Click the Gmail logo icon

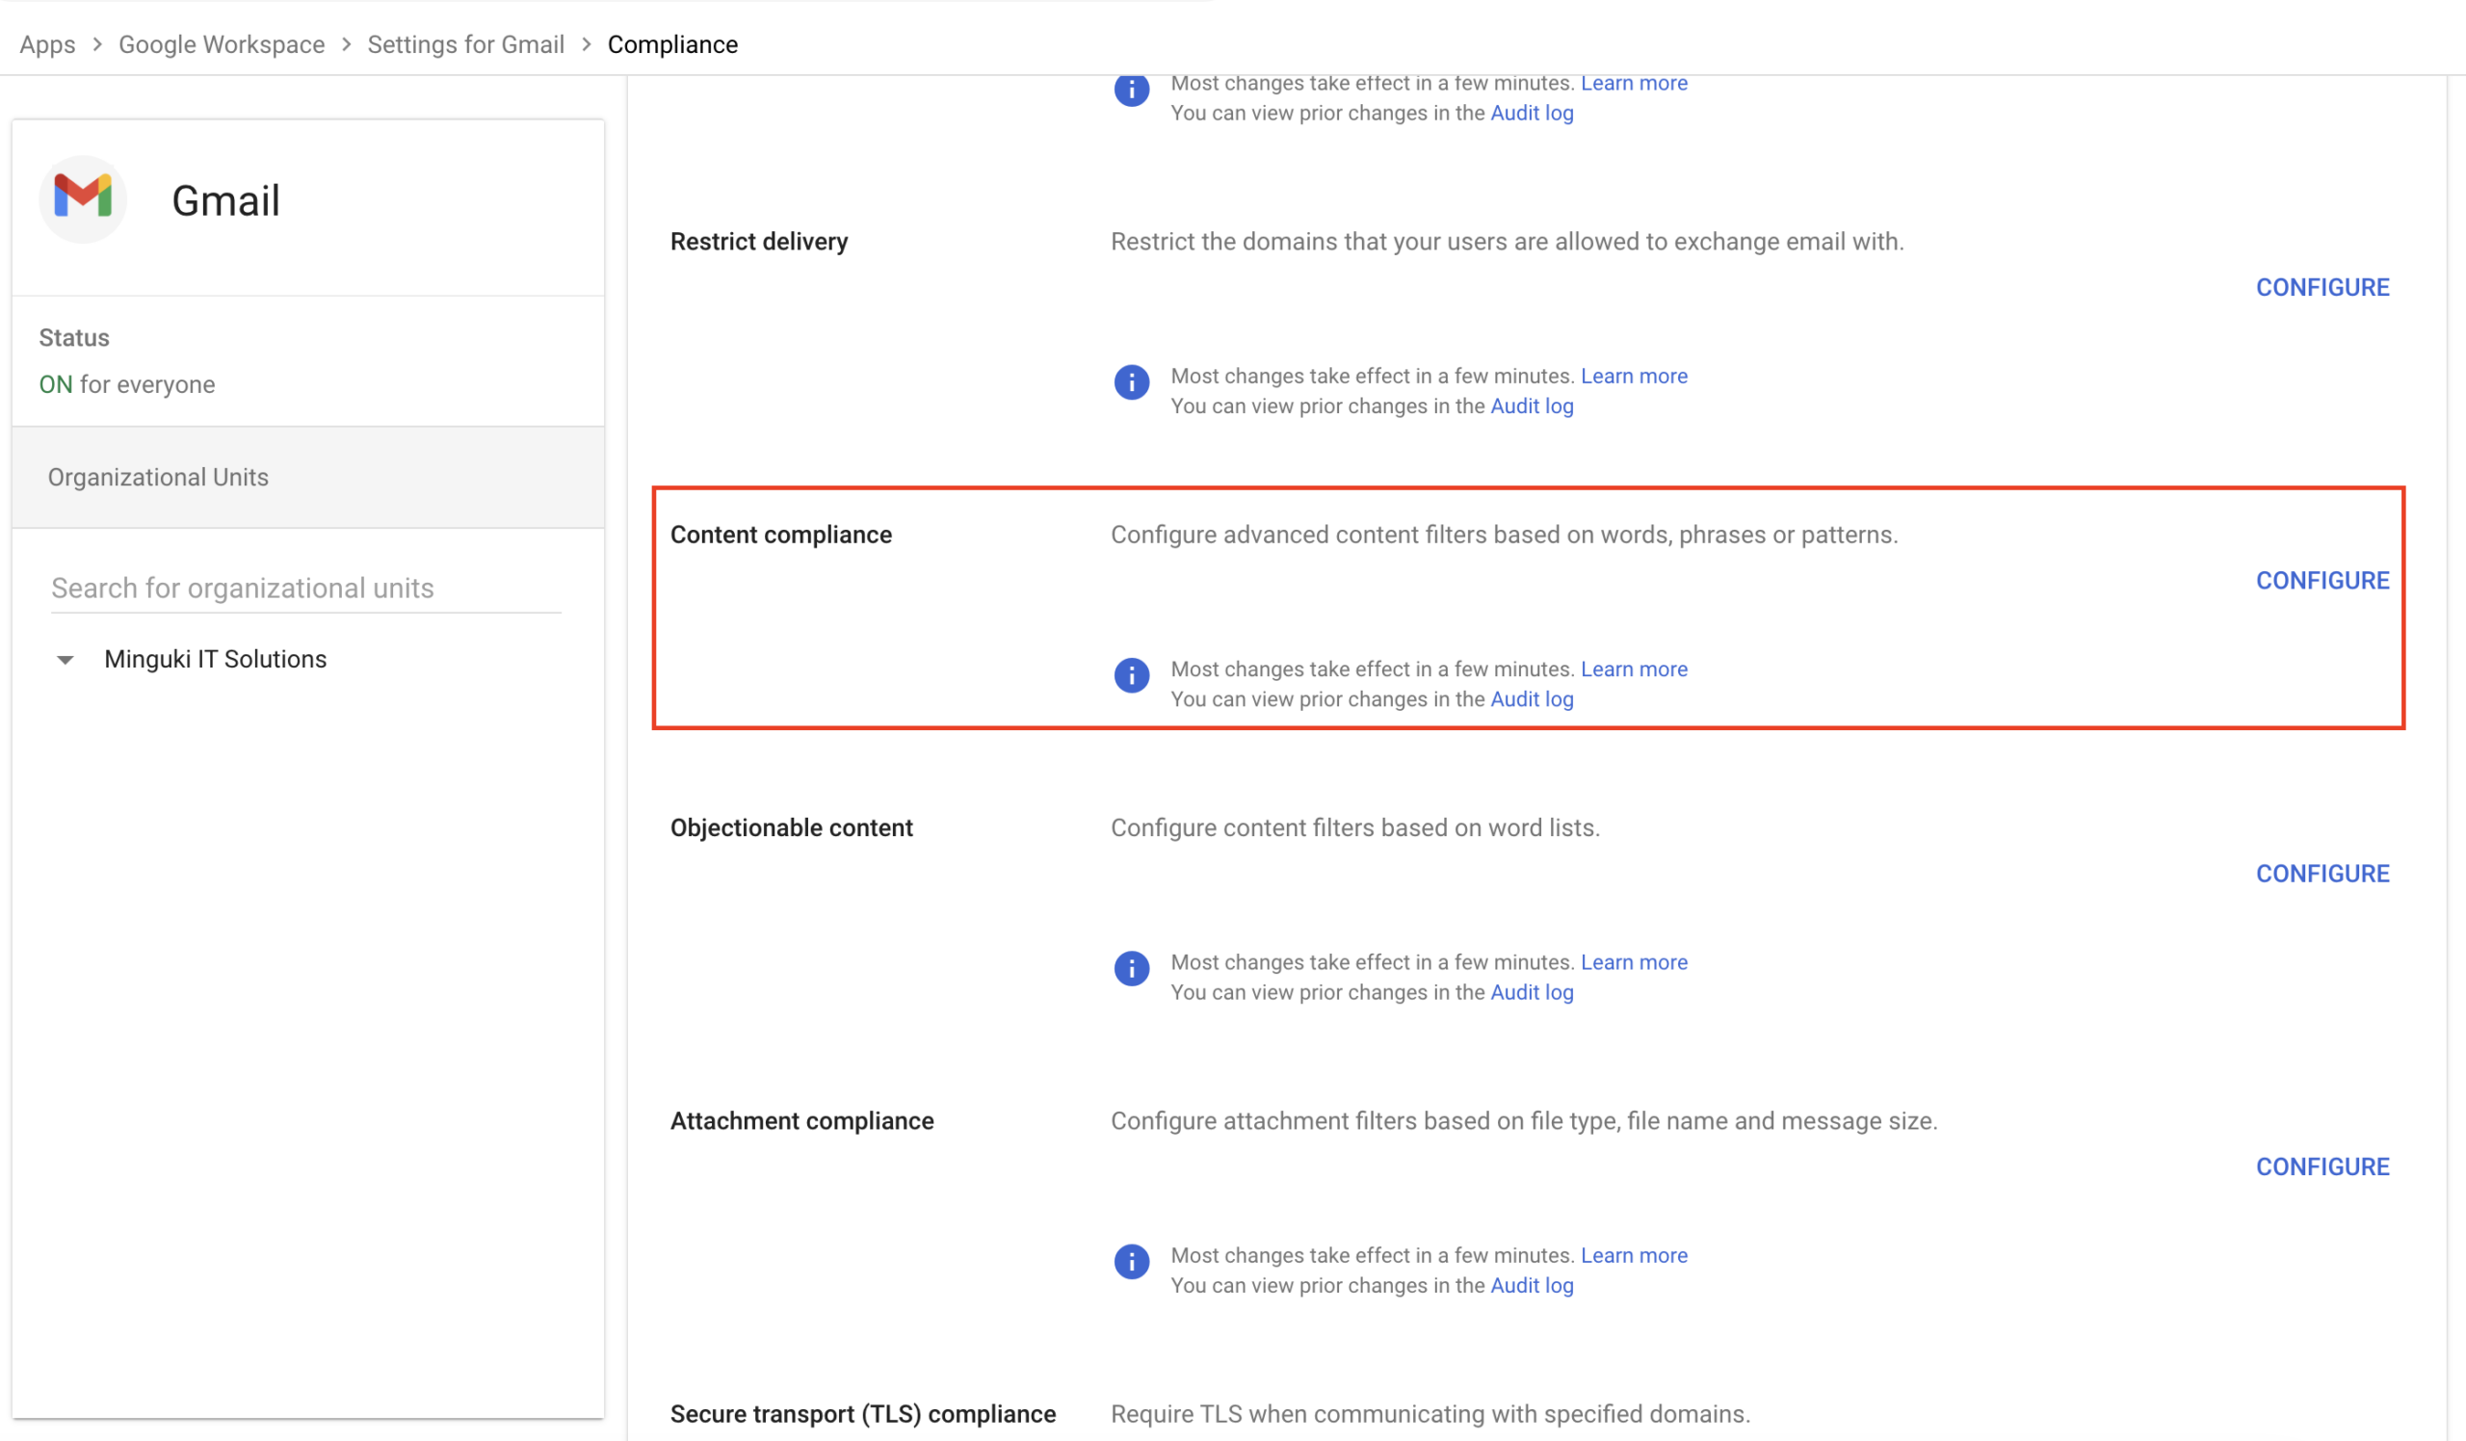point(83,198)
